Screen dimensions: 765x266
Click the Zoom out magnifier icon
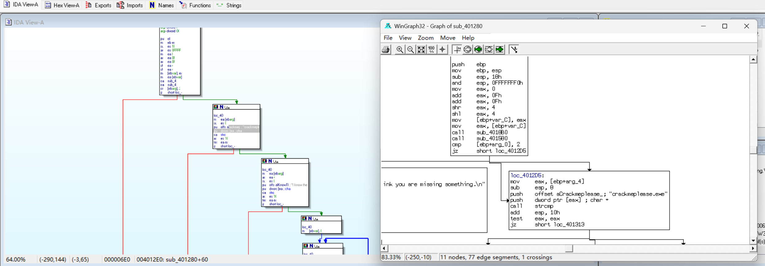click(410, 49)
